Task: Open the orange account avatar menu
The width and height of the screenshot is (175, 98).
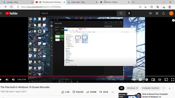Action: pos(171,13)
